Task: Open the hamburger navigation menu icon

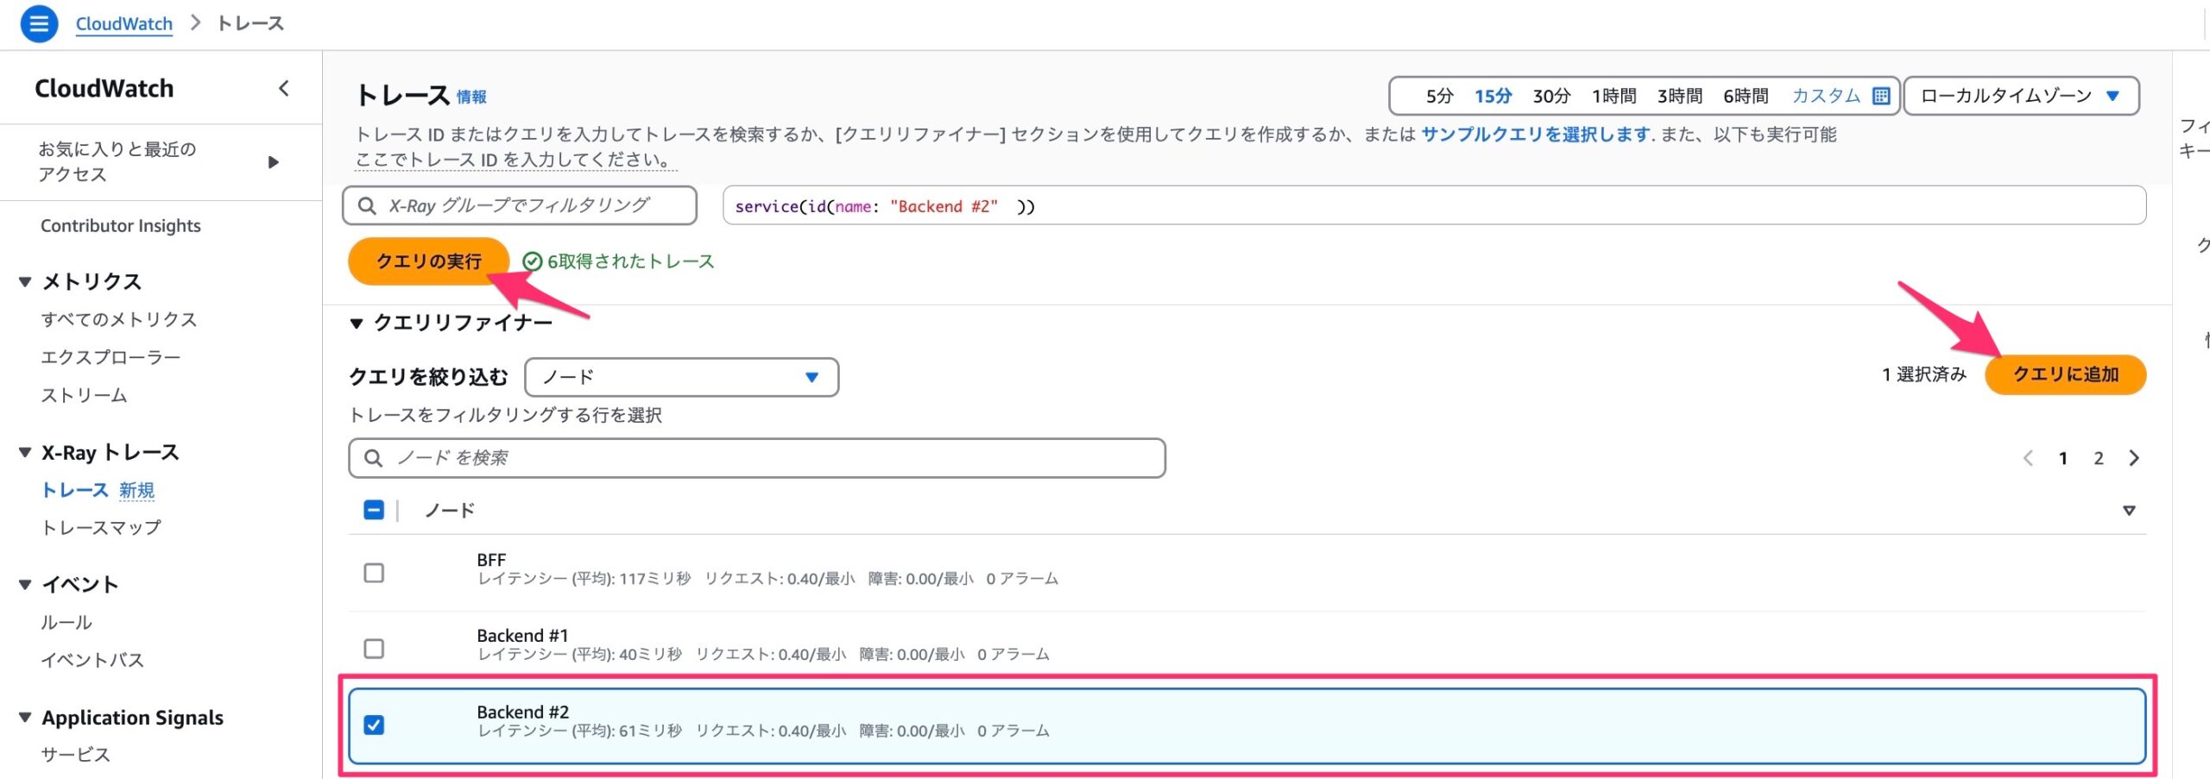Action: [39, 23]
